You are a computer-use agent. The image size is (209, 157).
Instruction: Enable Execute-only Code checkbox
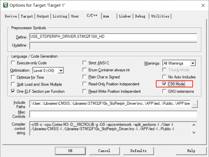(13, 63)
